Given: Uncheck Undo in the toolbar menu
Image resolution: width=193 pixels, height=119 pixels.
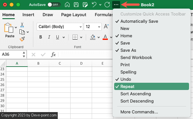Looking at the screenshot, I should click(x=151, y=79).
